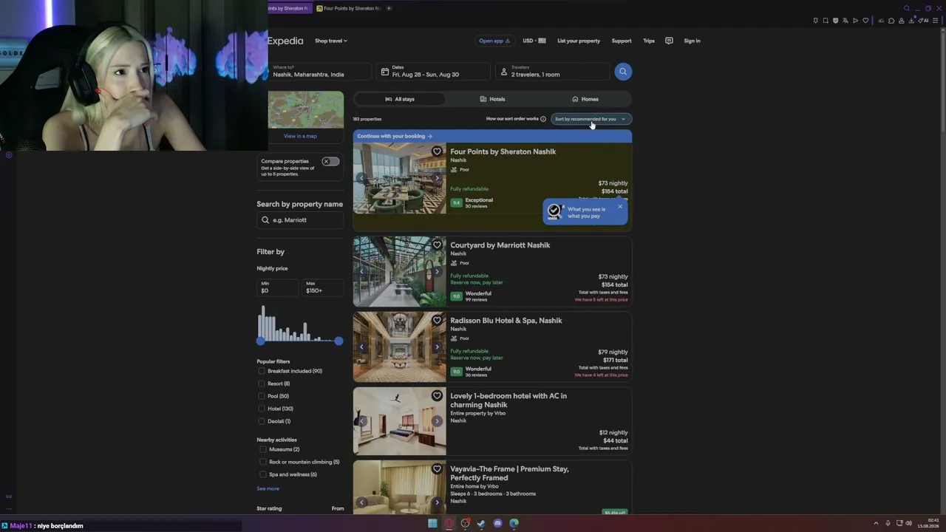
Task: Click Continue with your booking link
Action: click(395, 136)
